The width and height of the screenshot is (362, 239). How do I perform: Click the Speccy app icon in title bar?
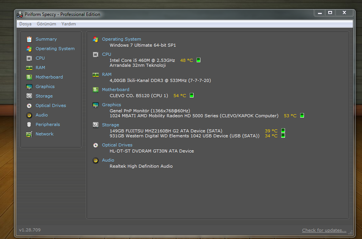(x=20, y=14)
